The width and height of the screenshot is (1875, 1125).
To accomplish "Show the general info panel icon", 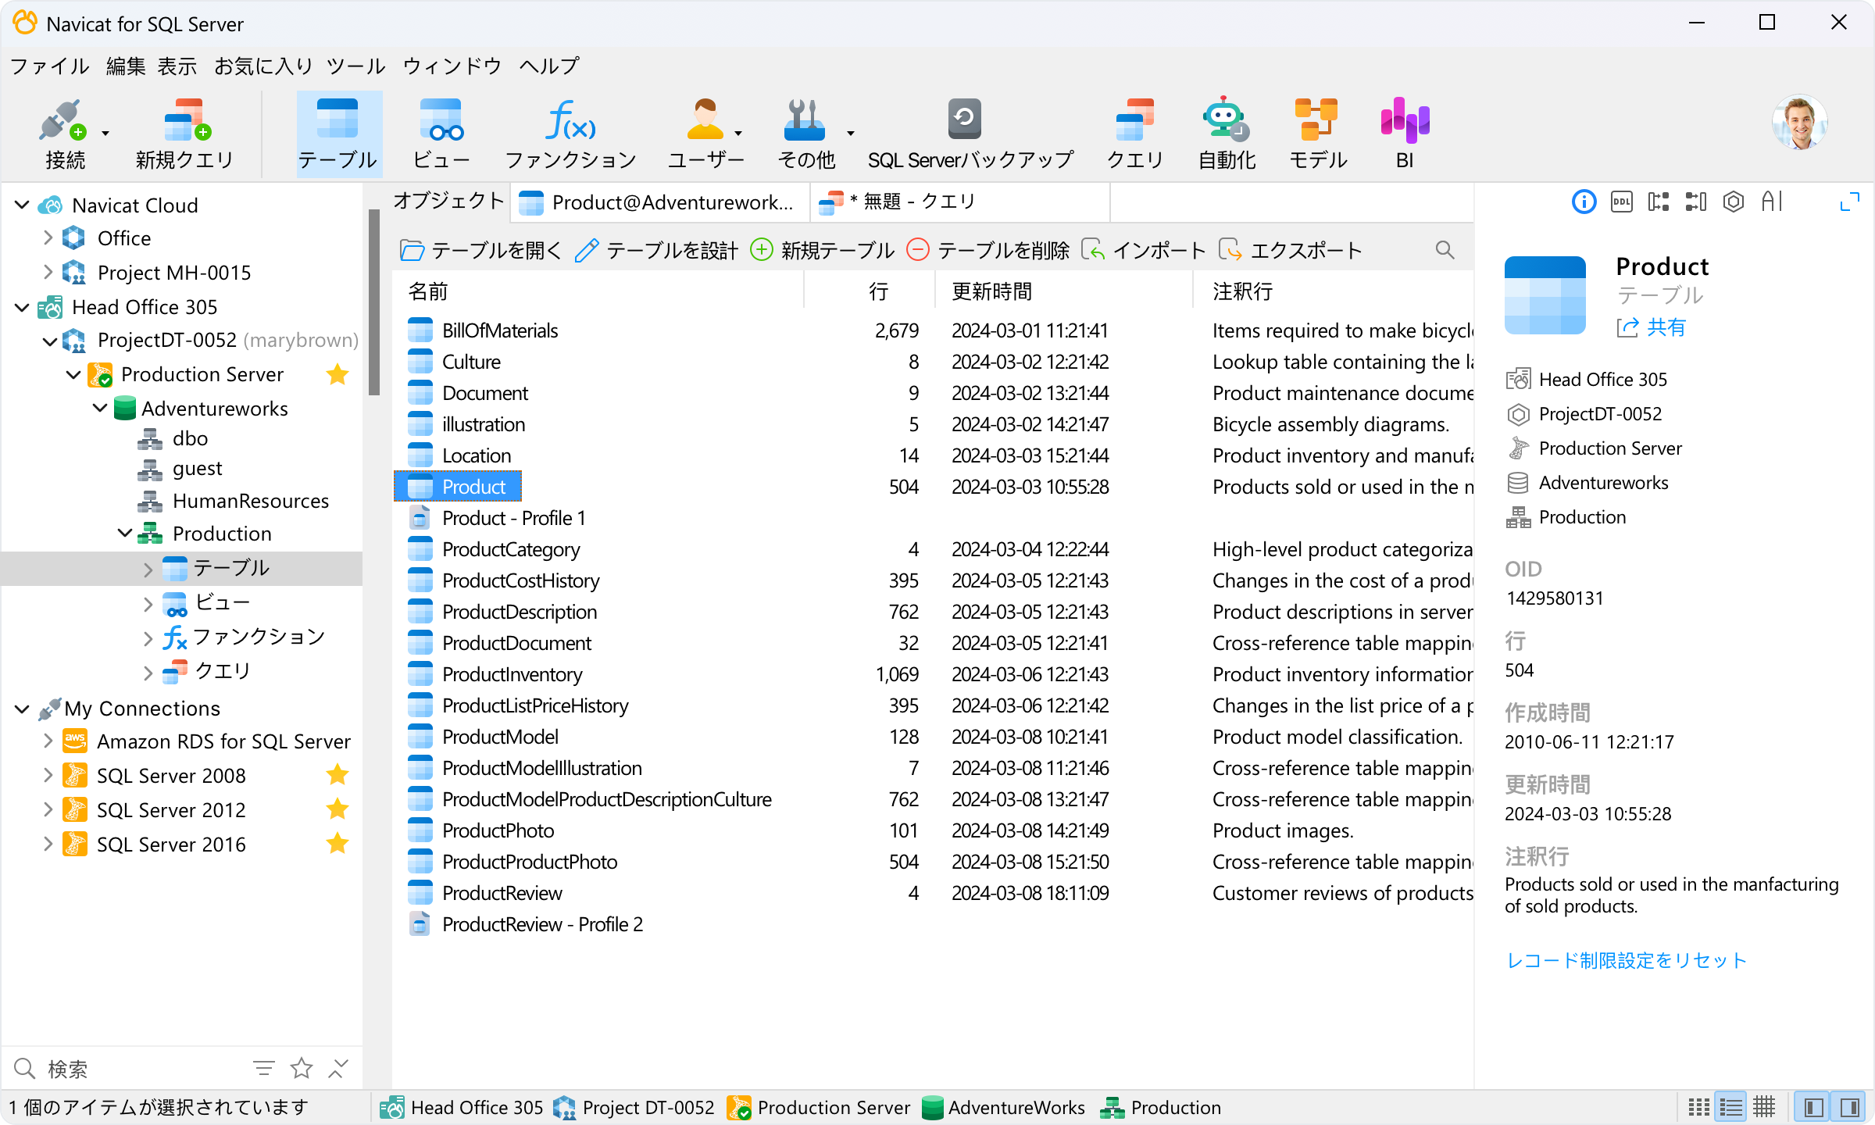I will tap(1584, 202).
